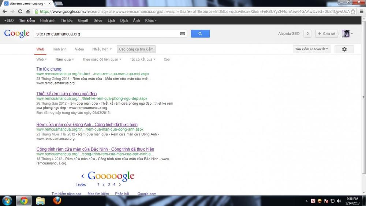Click the Chia sẻ button
366x206 pixels.
[x=326, y=34]
